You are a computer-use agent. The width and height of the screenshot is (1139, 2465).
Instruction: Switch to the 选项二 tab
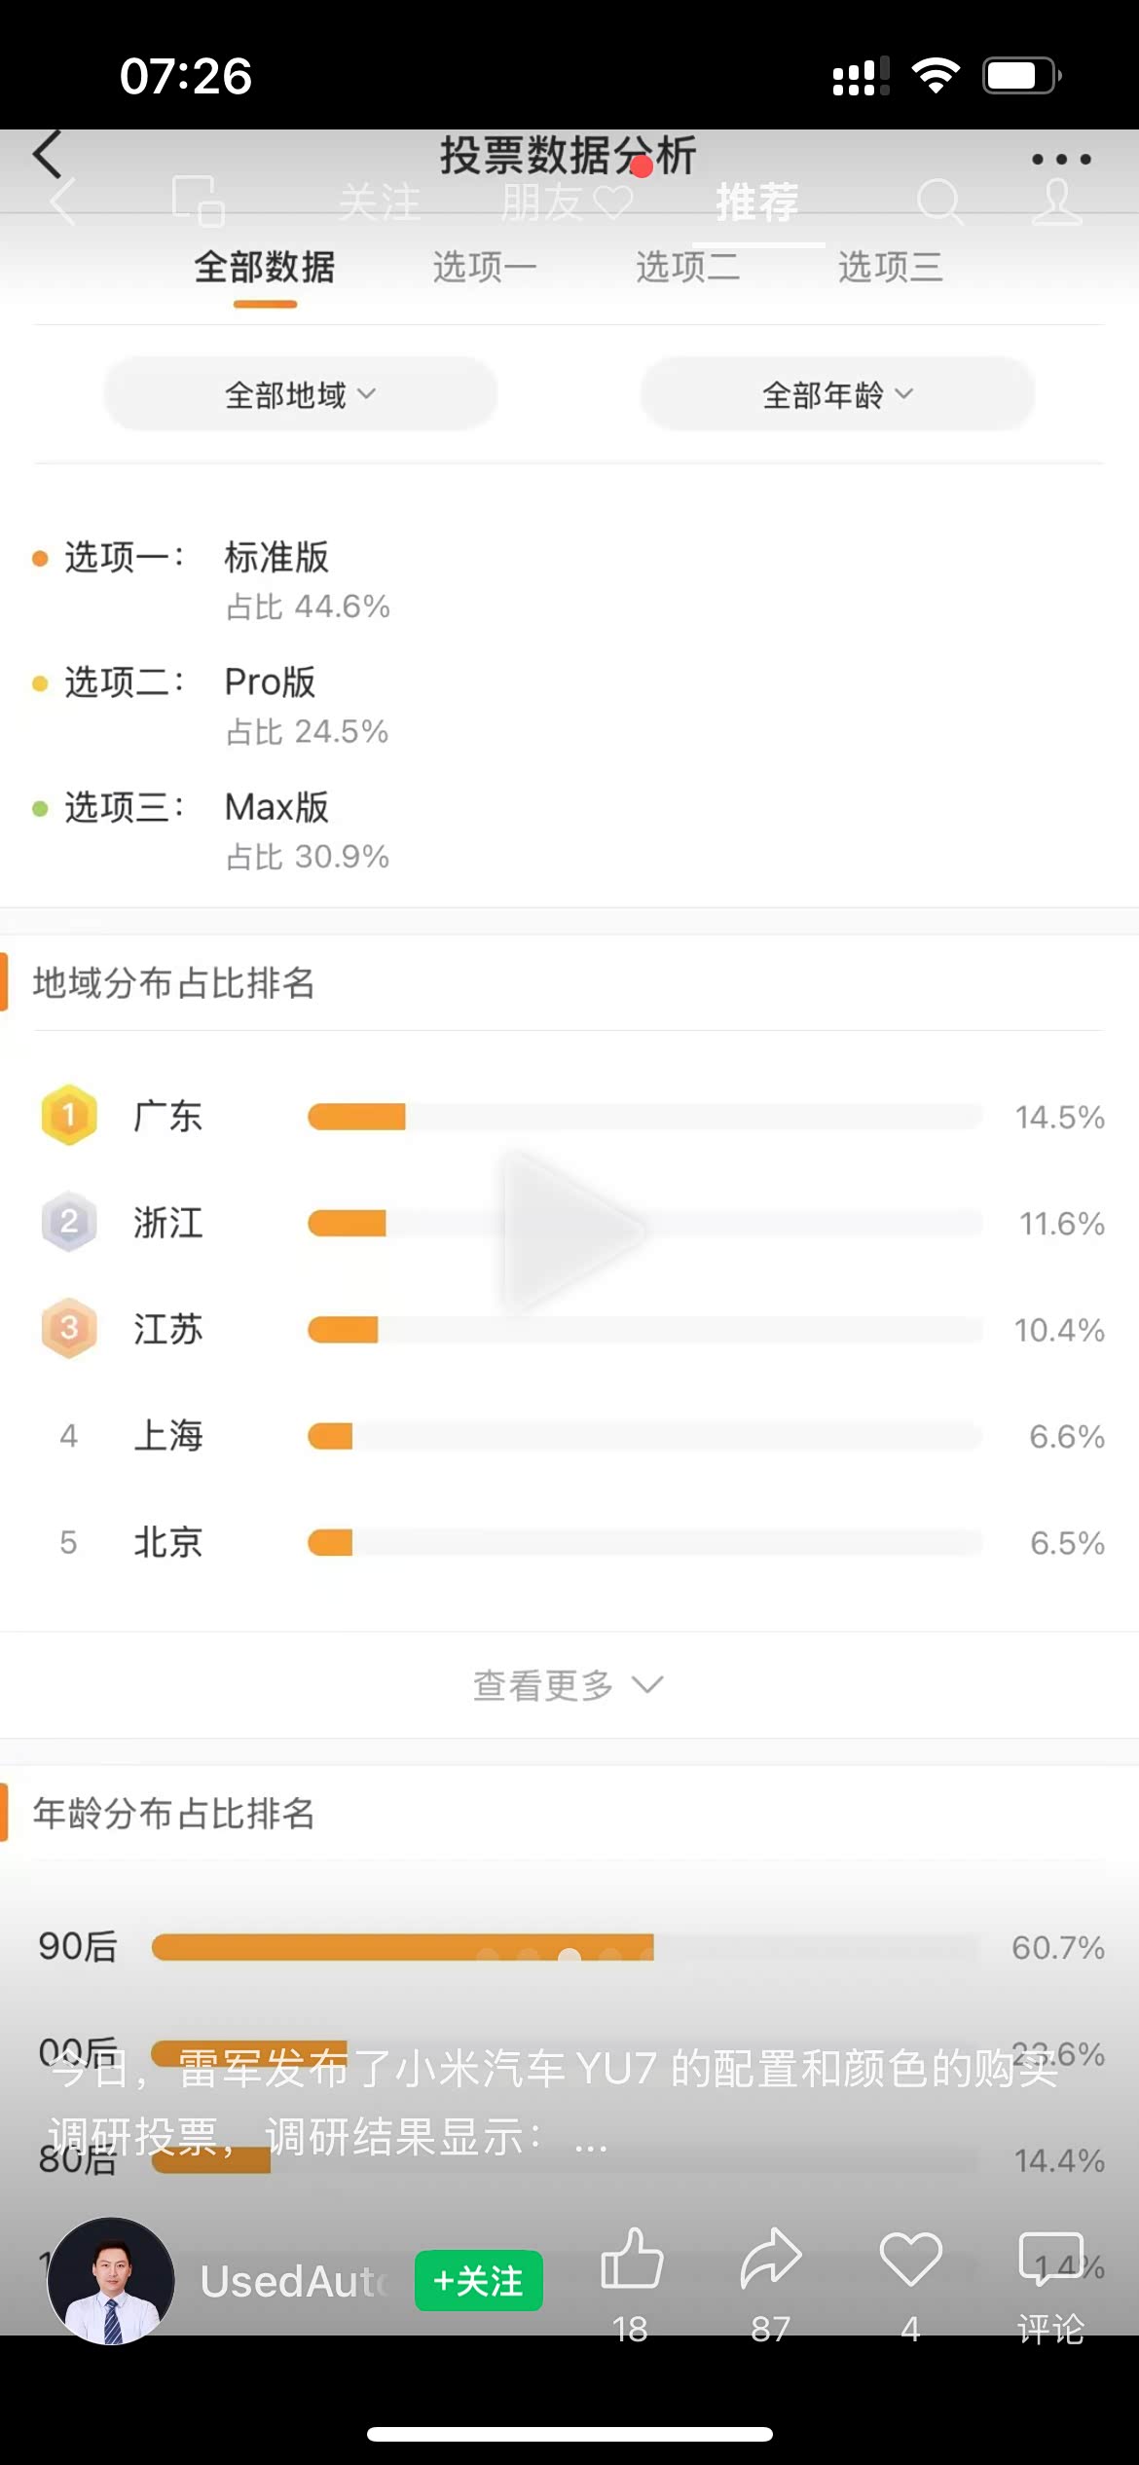pos(687,267)
